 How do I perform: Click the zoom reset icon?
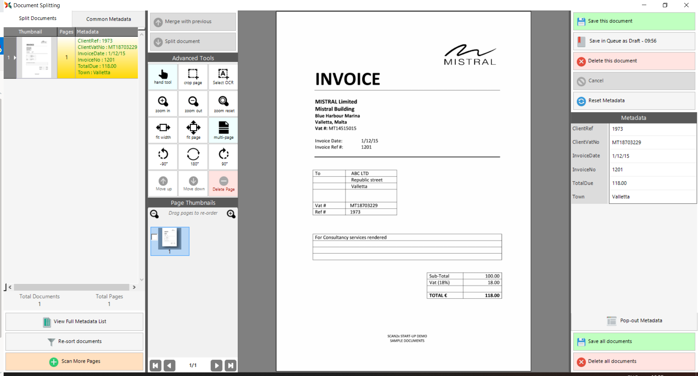click(224, 104)
